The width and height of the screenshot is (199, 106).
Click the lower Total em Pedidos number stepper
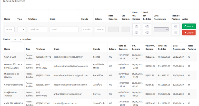coord(147,33)
